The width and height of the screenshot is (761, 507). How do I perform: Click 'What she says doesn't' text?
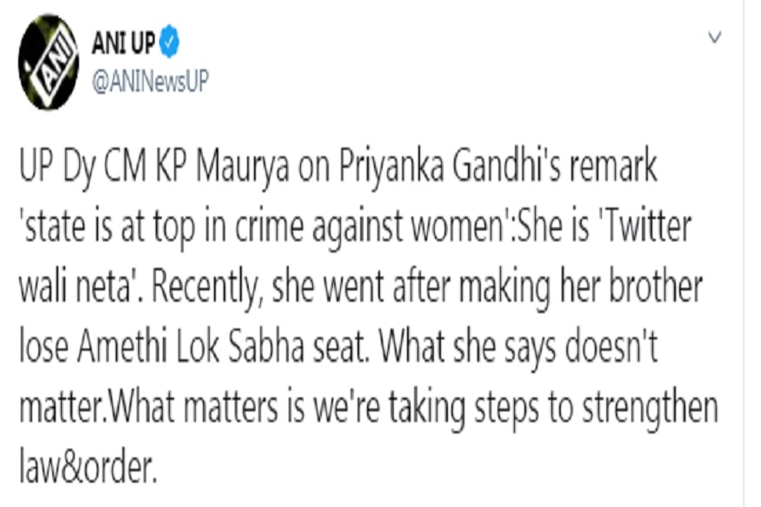coord(518,347)
